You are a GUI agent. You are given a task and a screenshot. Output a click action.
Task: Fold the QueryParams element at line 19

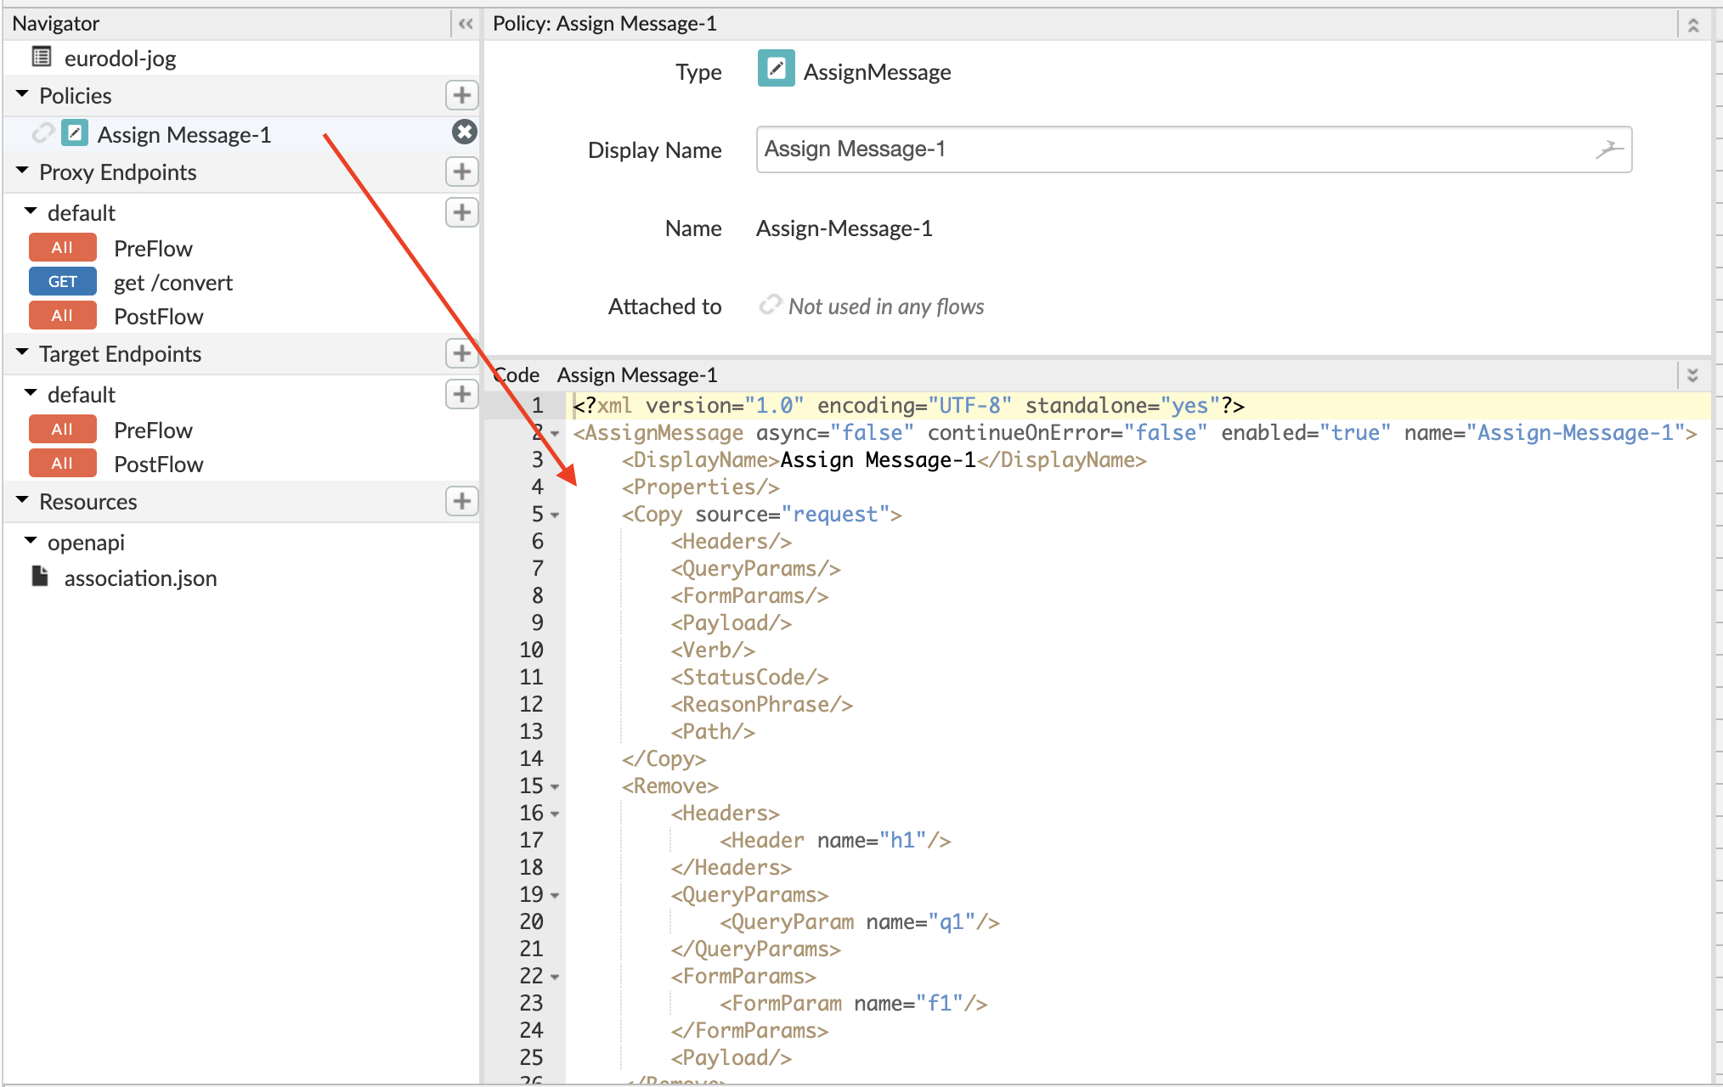tap(555, 896)
